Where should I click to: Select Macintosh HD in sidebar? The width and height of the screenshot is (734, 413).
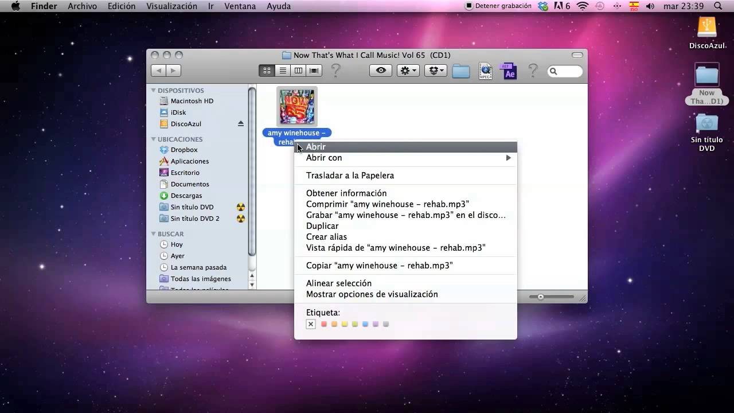click(192, 101)
